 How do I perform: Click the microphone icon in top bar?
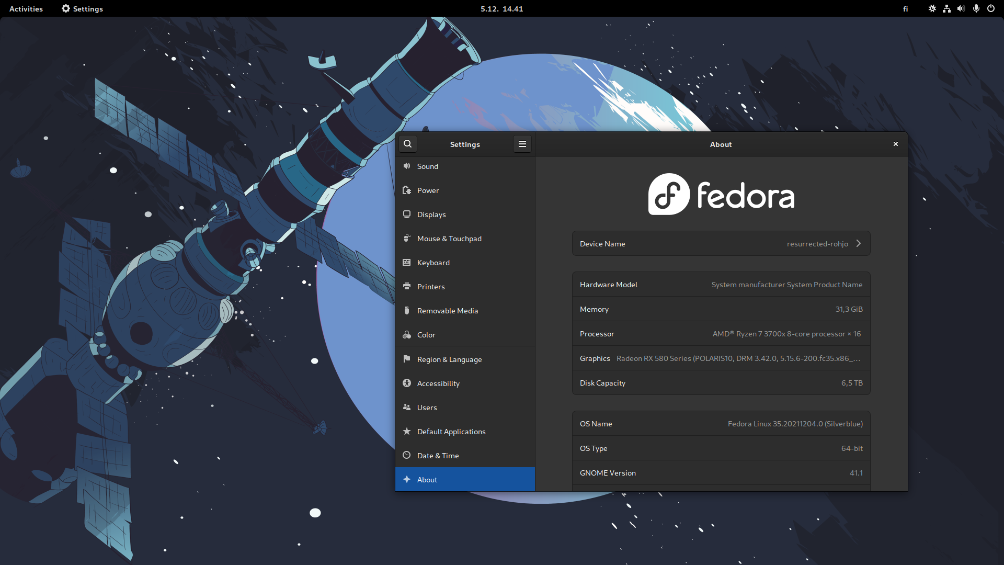tap(976, 8)
